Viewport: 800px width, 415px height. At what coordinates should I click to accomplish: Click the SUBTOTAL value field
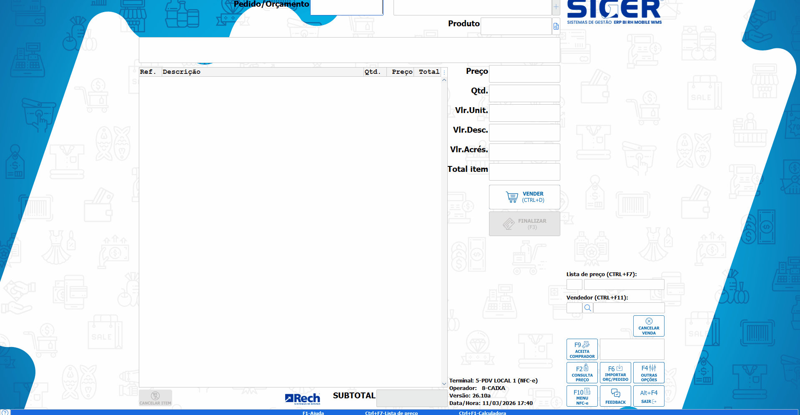[412, 398]
